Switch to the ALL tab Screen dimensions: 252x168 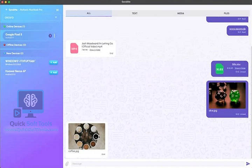click(x=89, y=13)
